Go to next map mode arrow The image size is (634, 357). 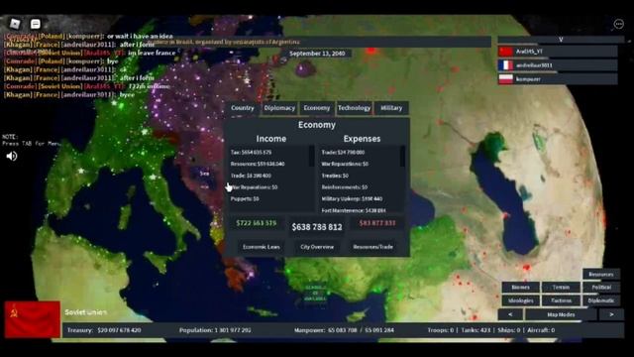coord(611,314)
